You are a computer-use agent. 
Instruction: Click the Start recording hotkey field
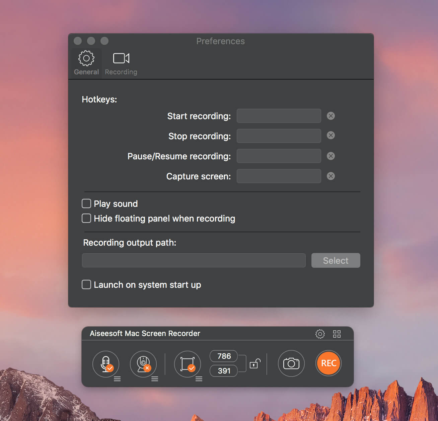tap(279, 116)
